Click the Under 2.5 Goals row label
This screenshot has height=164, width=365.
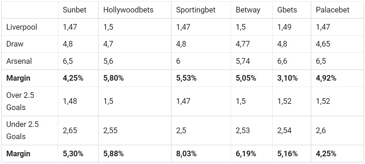[22, 130]
